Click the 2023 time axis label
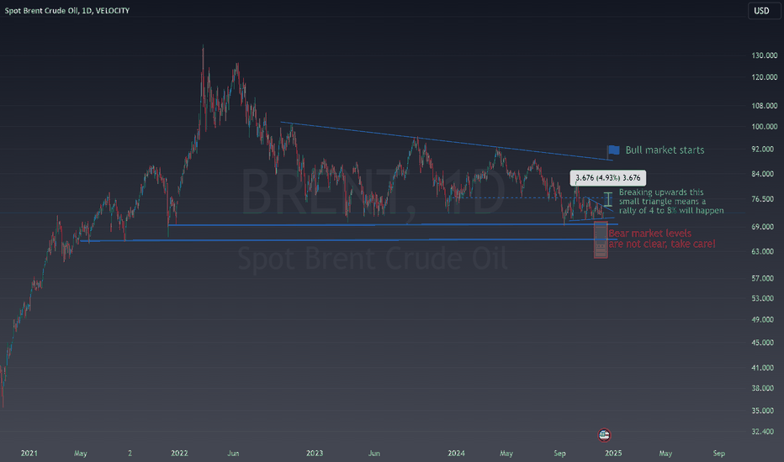Image resolution: width=784 pixels, height=462 pixels. point(315,453)
